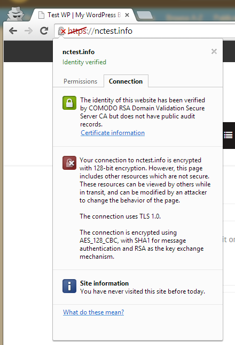Screen dimensions: 235x345
Task: Open the page menu list icon
Action: click(x=228, y=135)
